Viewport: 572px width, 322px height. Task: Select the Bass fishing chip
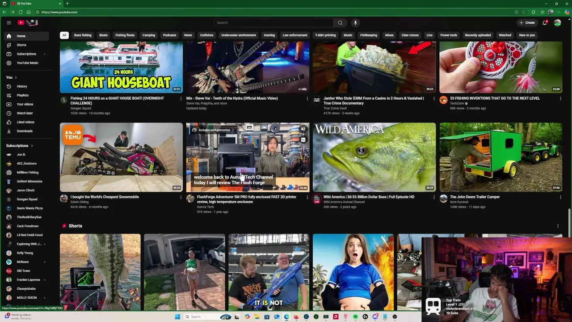point(83,35)
